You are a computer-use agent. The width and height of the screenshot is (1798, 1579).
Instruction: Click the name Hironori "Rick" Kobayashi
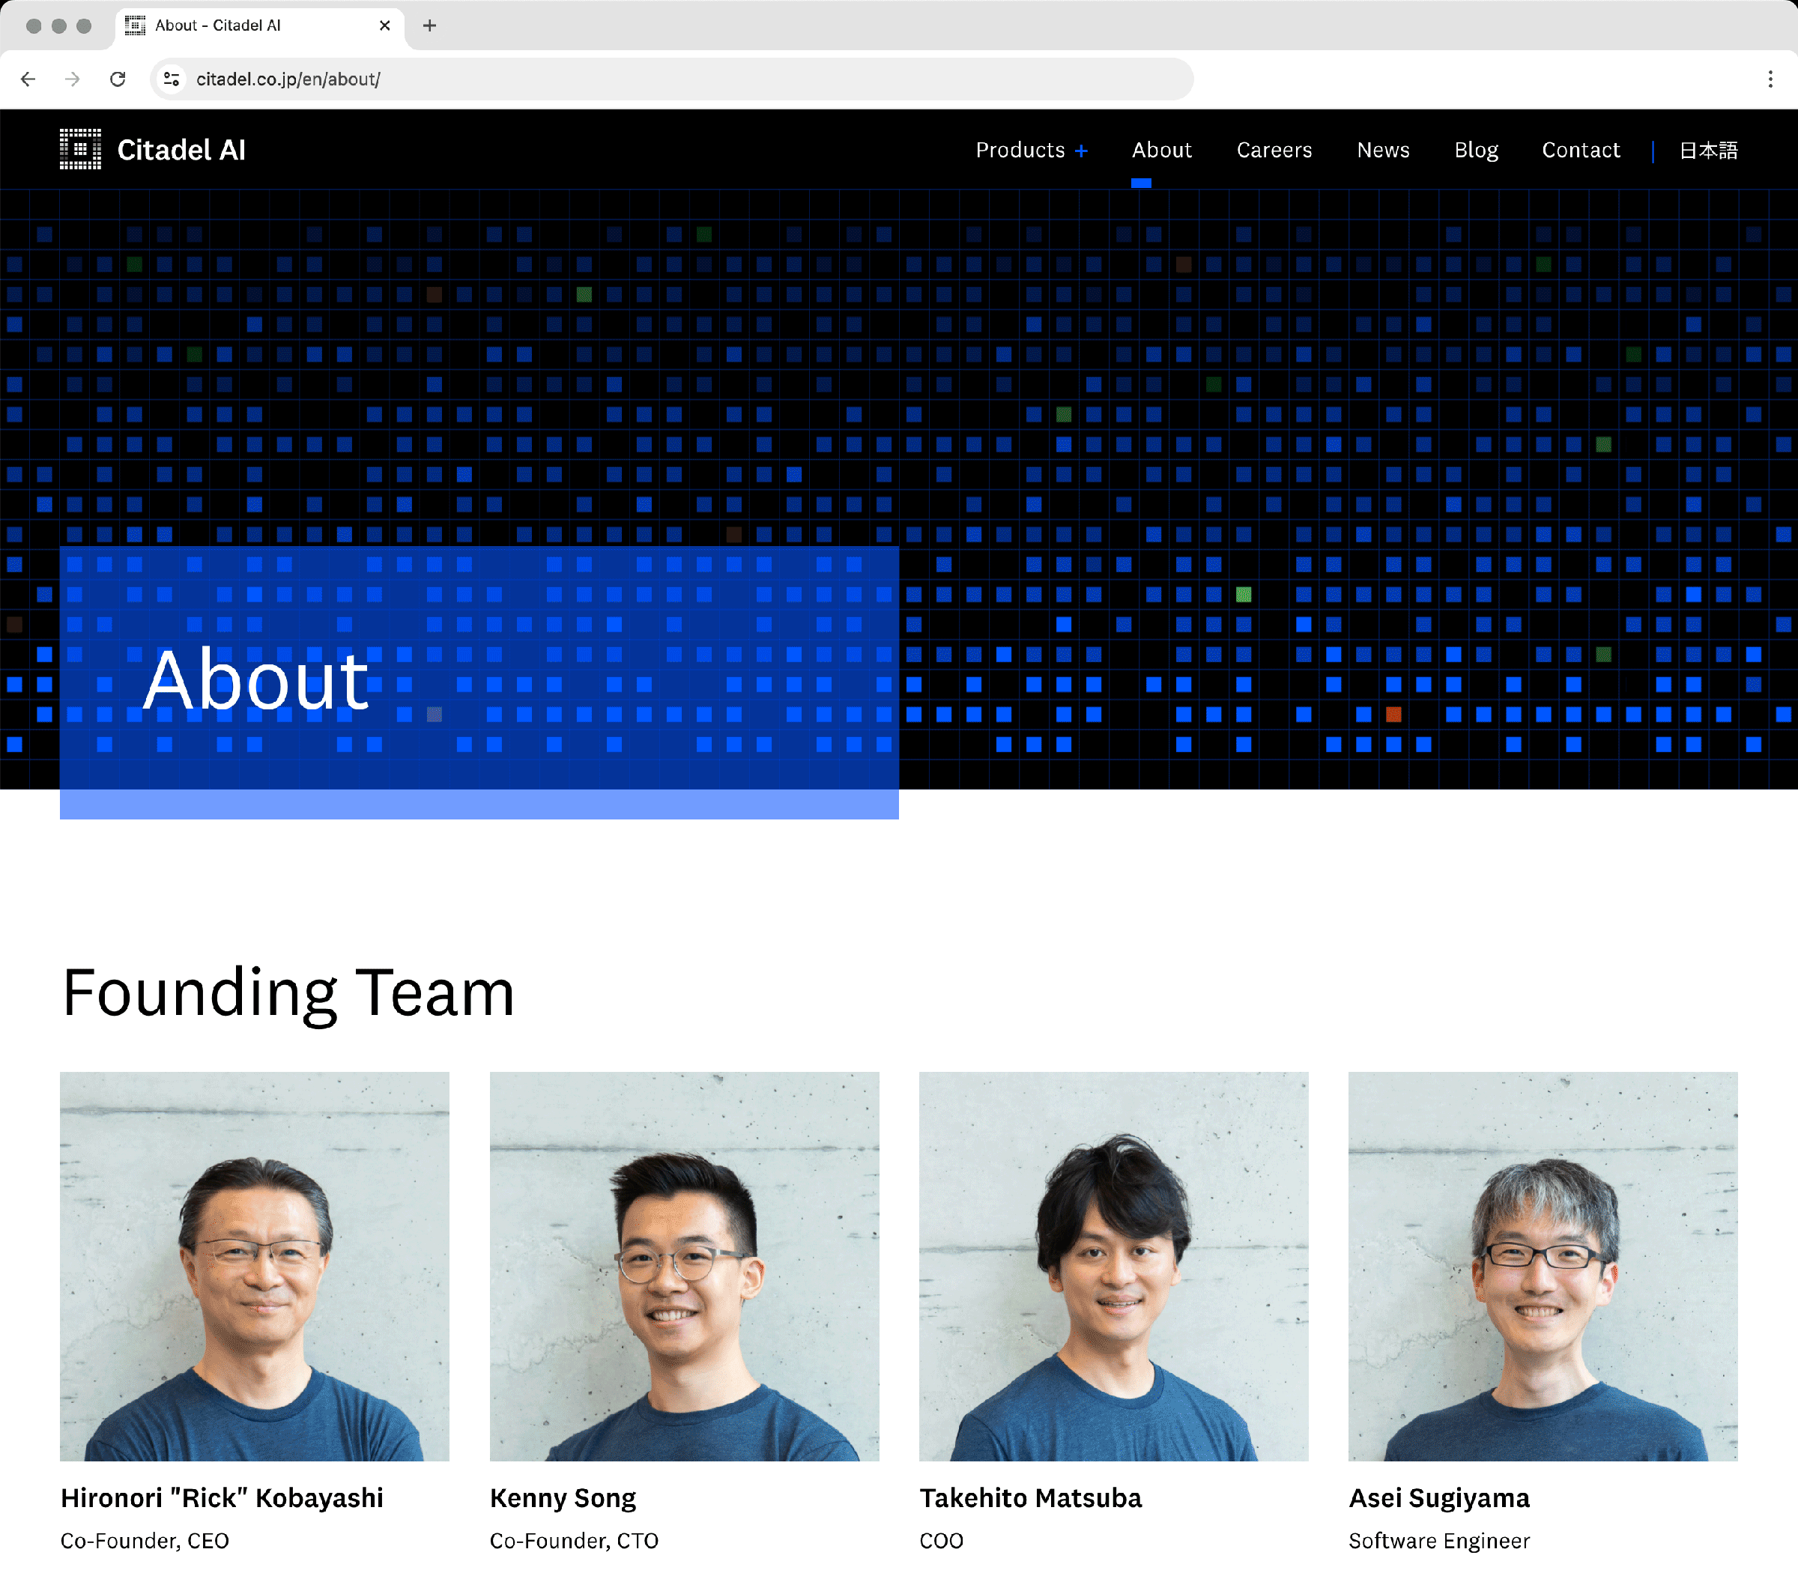coord(222,1497)
